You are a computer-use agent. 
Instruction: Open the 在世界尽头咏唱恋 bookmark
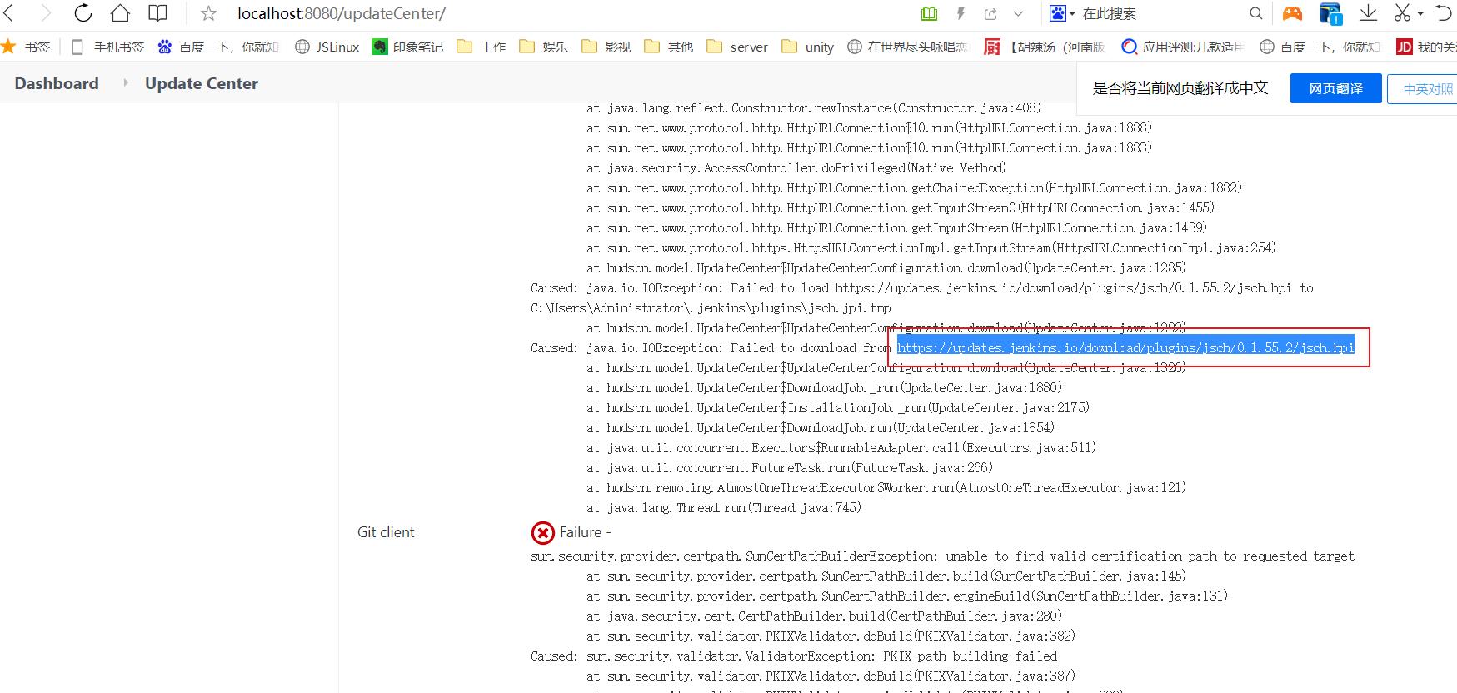click(x=907, y=47)
